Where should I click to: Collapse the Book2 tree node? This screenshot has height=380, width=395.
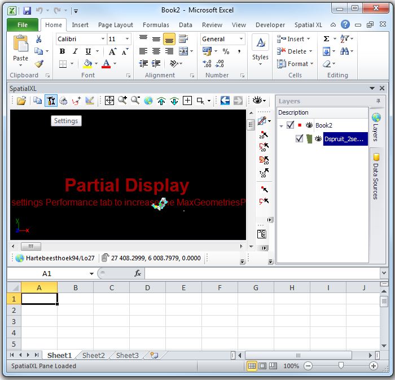click(282, 126)
